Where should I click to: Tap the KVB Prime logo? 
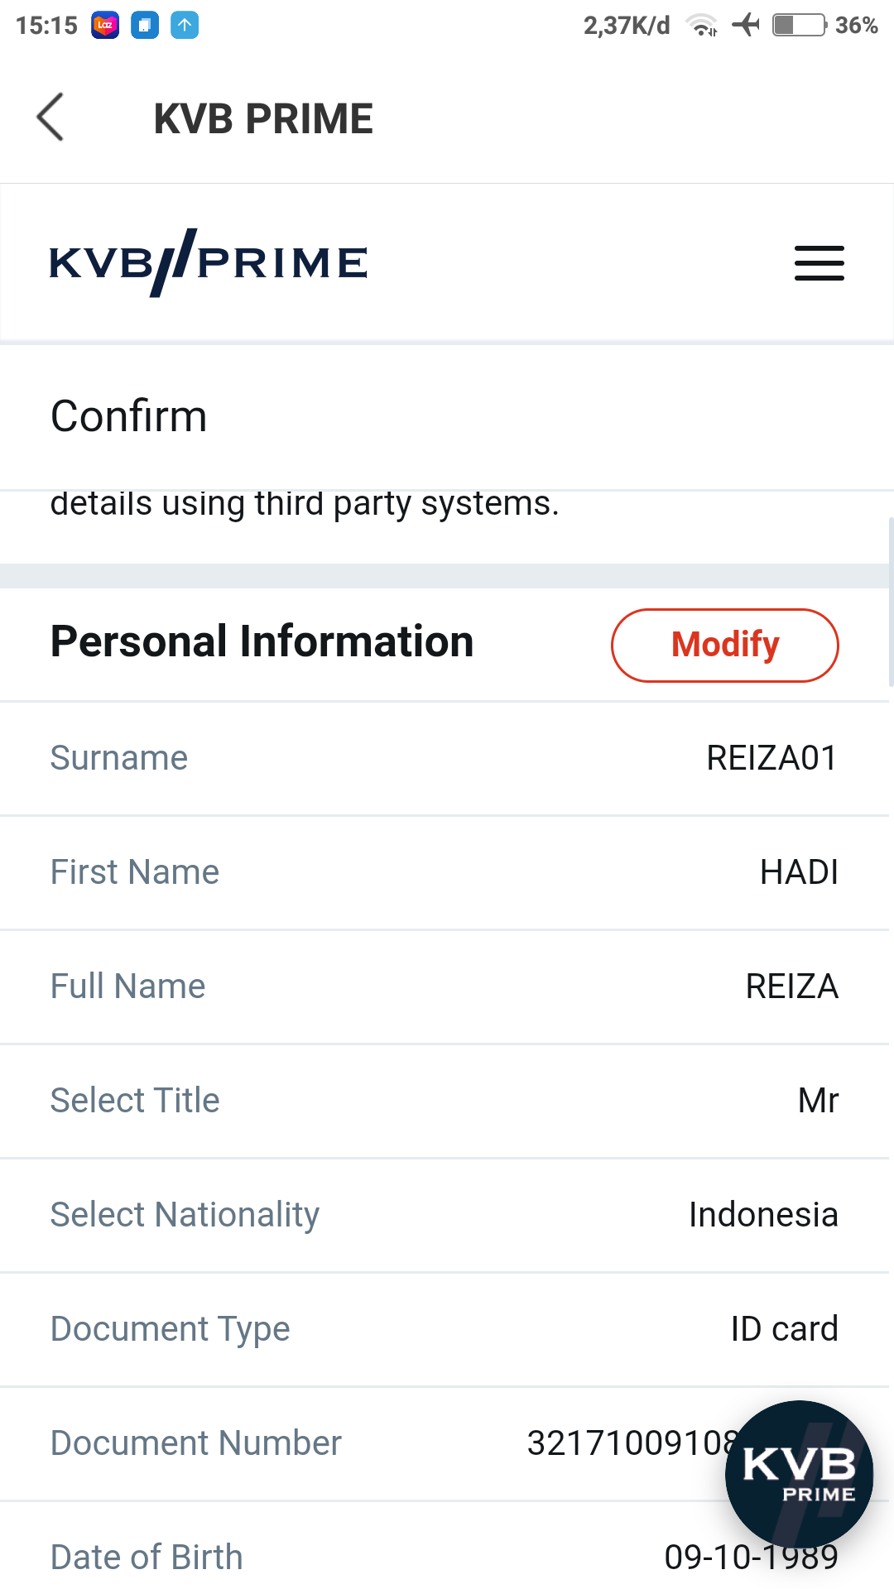point(209,262)
